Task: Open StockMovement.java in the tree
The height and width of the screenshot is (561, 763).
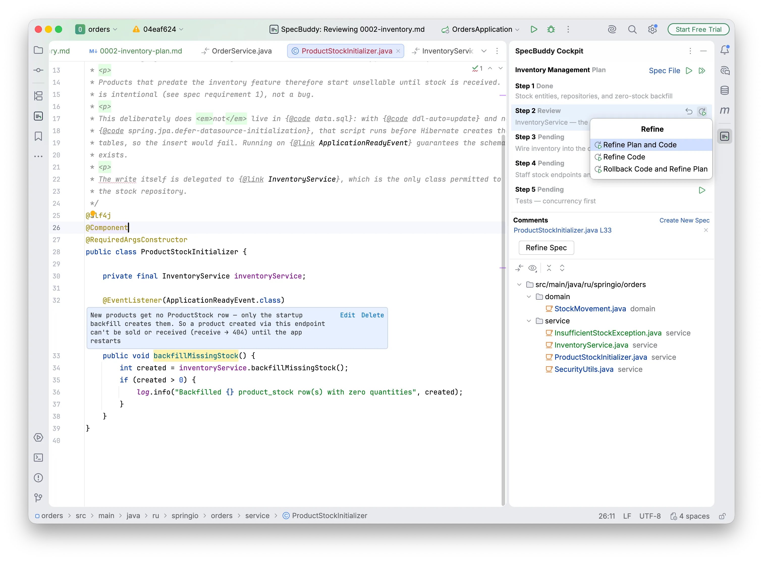Action: point(590,309)
